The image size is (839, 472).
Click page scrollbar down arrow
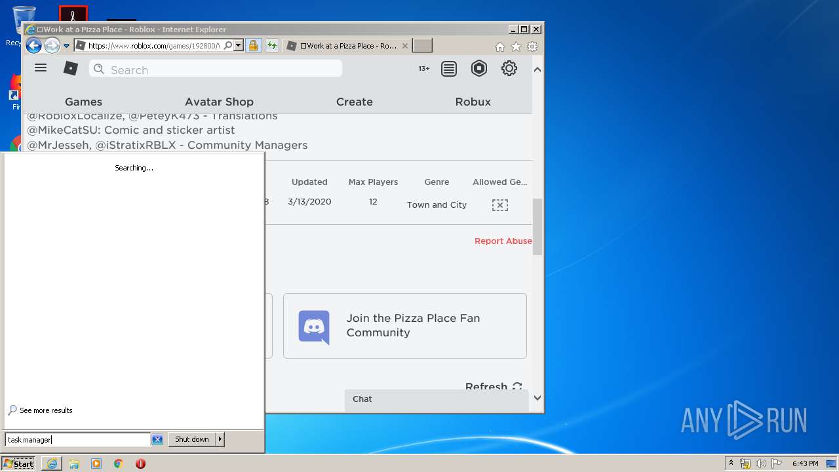coord(537,398)
